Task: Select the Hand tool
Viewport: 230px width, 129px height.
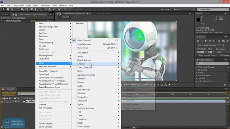Action: point(8,9)
